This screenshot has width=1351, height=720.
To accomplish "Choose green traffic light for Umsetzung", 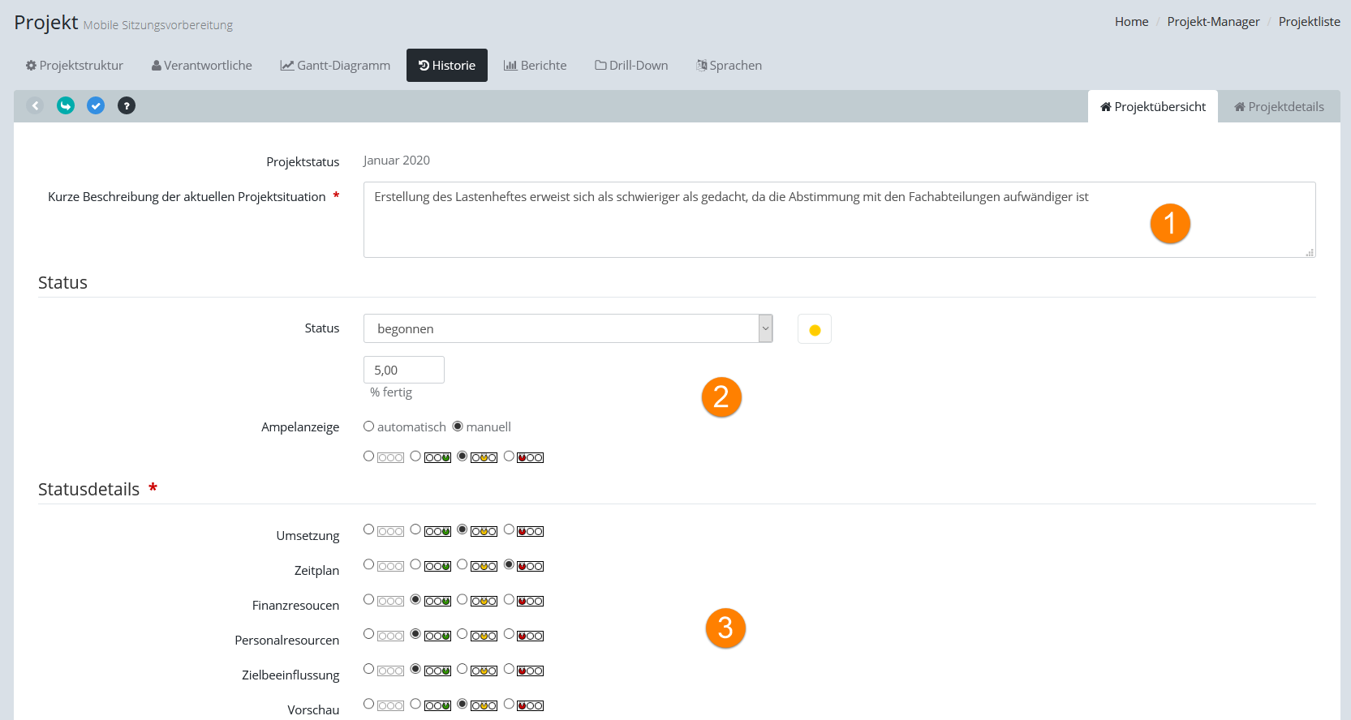I will click(415, 529).
